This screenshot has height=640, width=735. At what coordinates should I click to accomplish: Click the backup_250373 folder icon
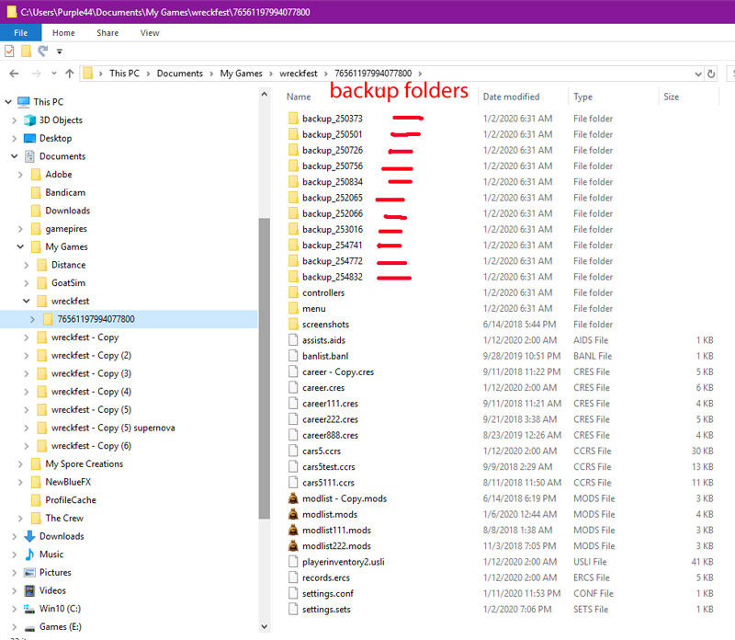click(x=293, y=119)
